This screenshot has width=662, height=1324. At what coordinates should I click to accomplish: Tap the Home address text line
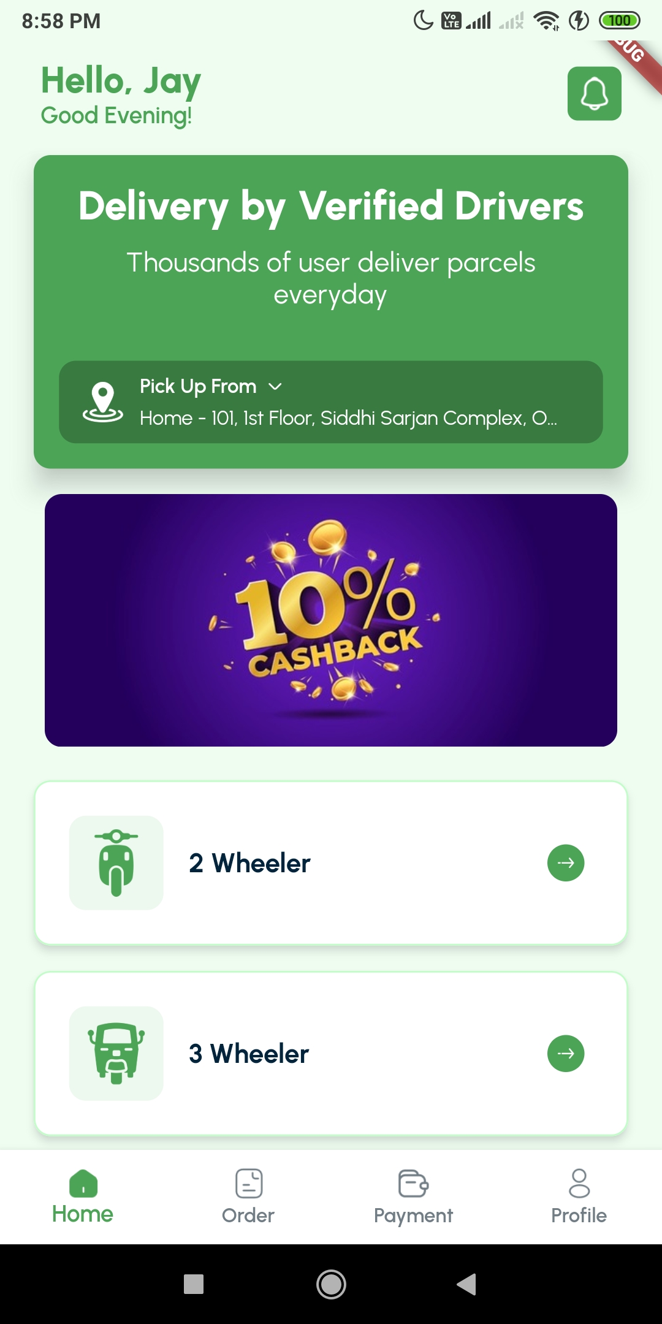[x=348, y=418]
